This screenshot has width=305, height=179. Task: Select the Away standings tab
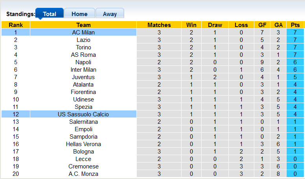(110, 14)
